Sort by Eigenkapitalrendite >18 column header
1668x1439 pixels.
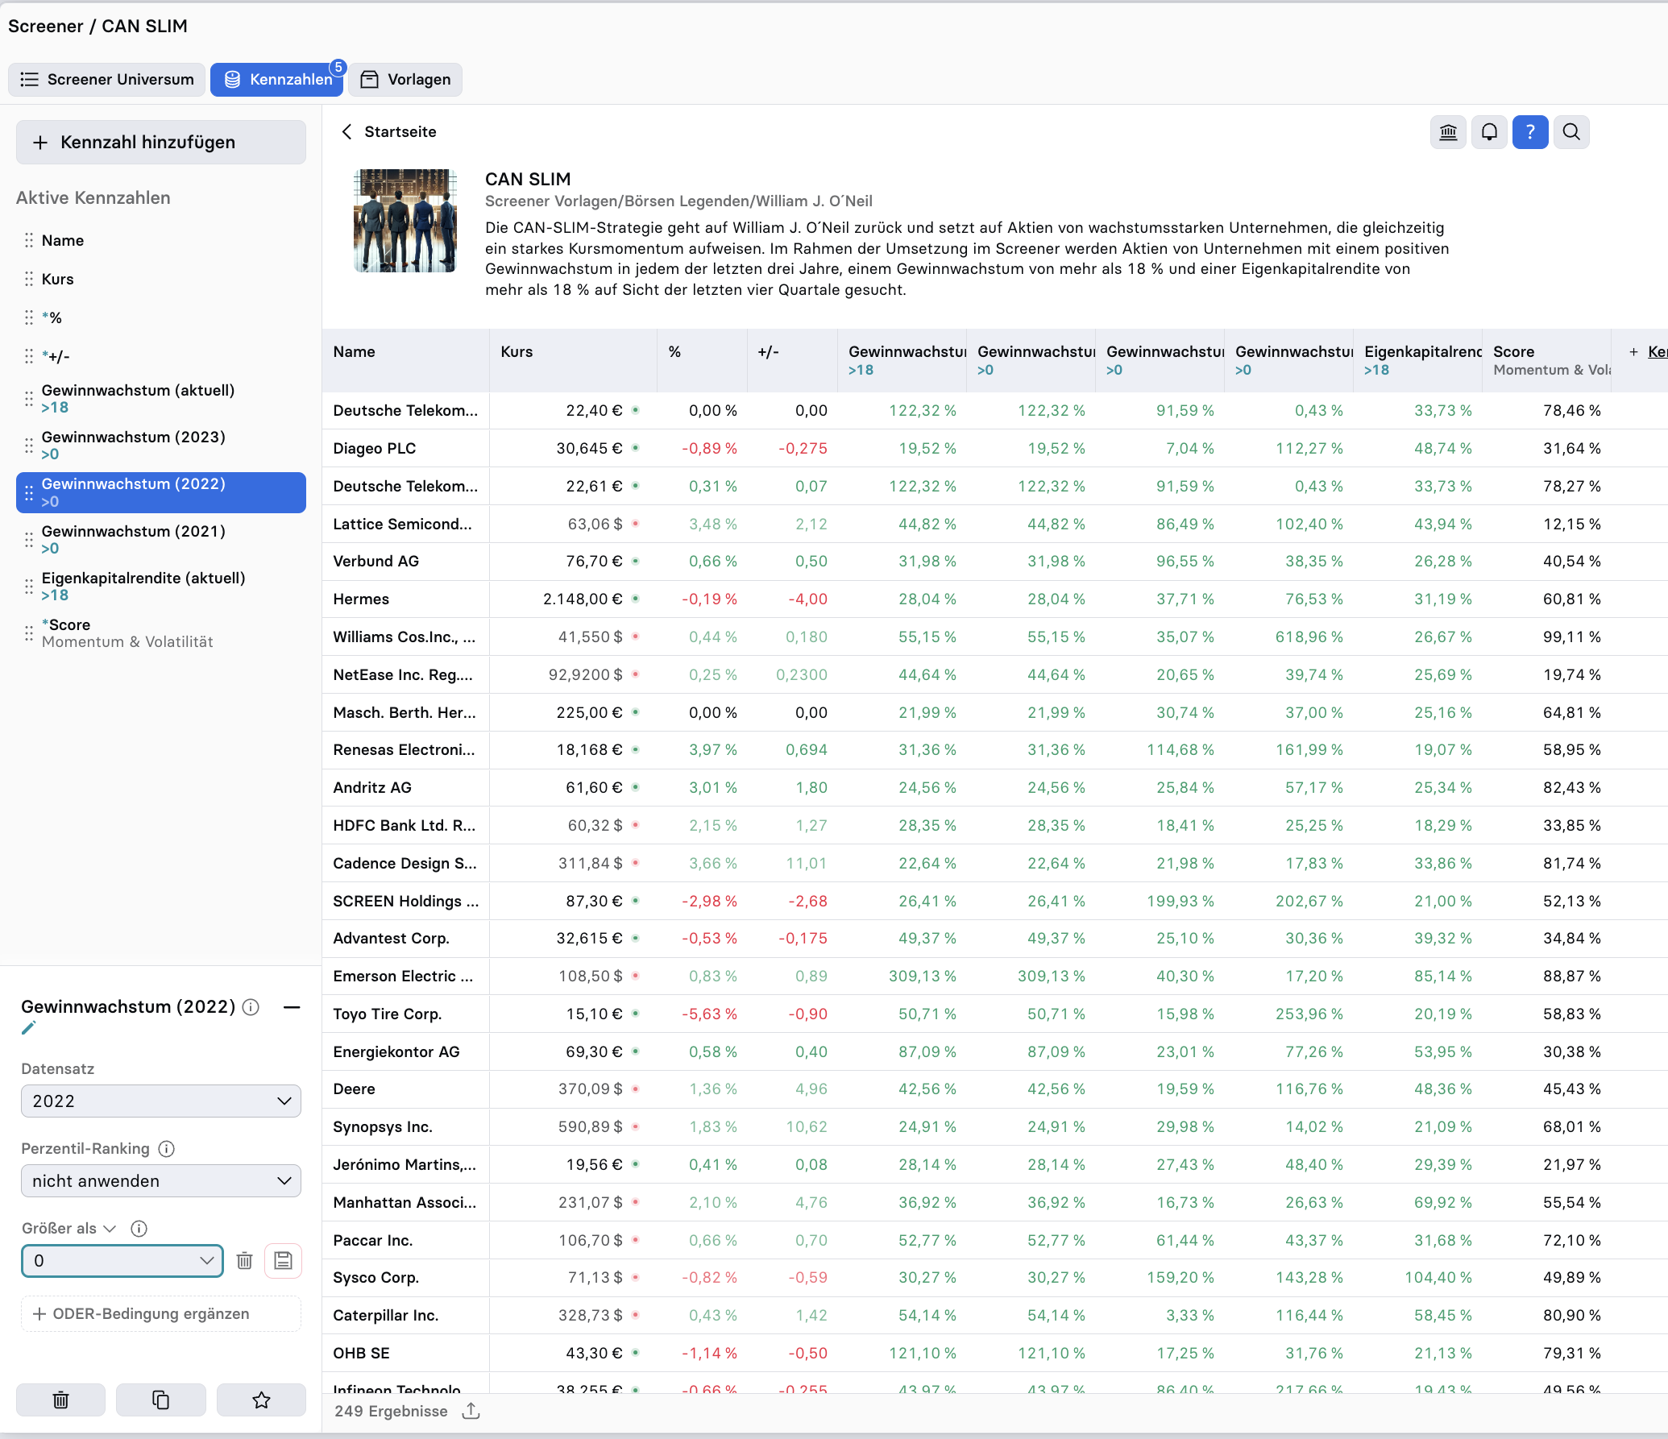pyautogui.click(x=1417, y=361)
